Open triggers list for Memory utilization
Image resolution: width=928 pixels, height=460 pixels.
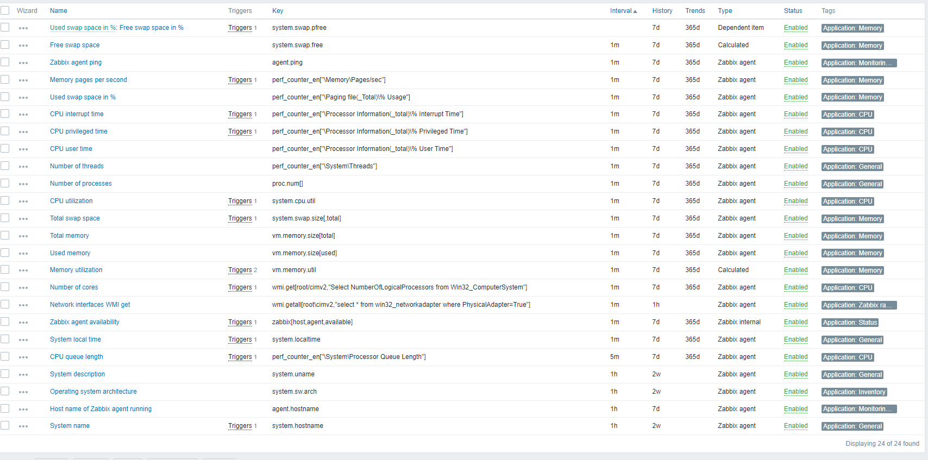(x=240, y=270)
